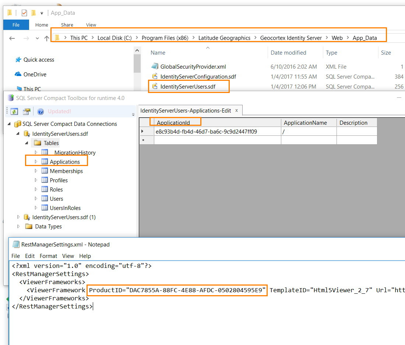Expand the IdentityServerUsers.sdf (1) node
Screen dimensions: 405x345
click(x=18, y=217)
